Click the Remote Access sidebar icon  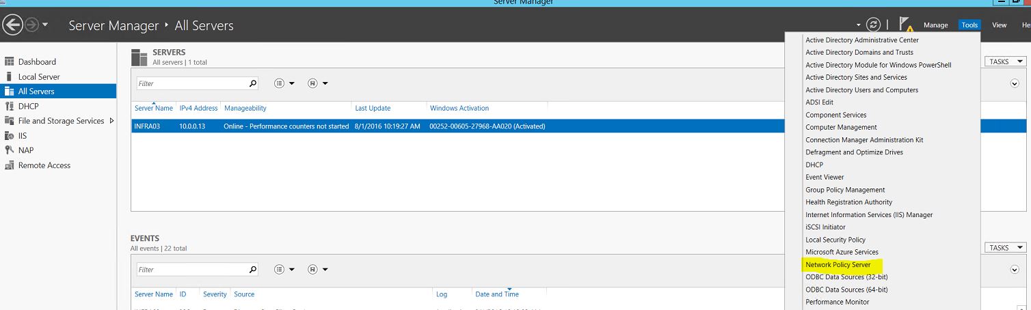pyautogui.click(x=10, y=165)
